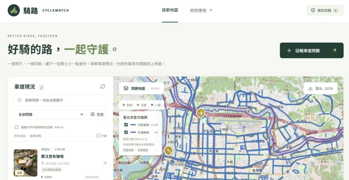Screen dimensions: 349x180
Task: Click 騎路 brand name
Action: tap(31, 11)
